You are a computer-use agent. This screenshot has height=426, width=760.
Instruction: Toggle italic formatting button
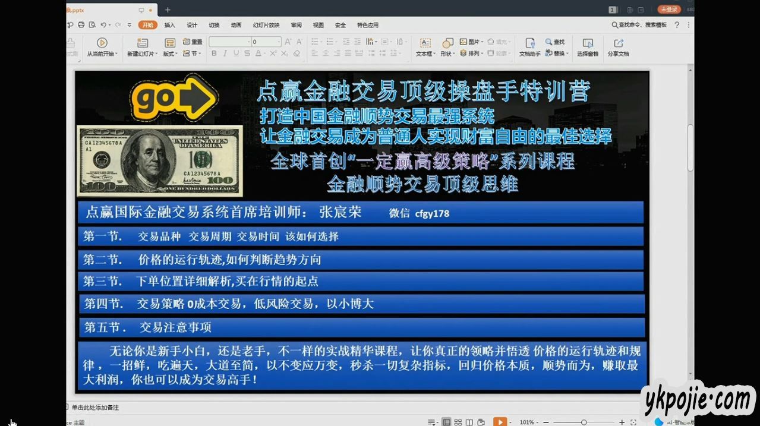(225, 53)
